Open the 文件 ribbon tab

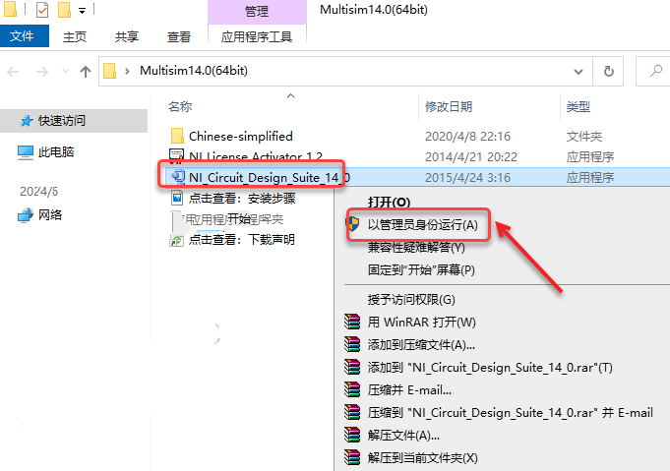point(23,36)
